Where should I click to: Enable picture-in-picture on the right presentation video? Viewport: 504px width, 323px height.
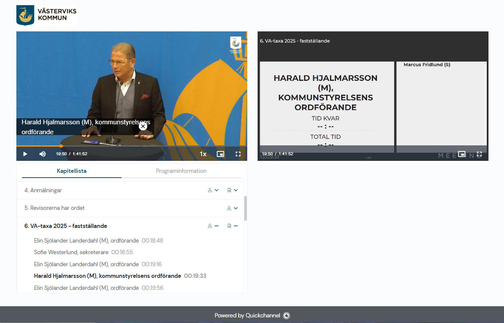tap(462, 154)
